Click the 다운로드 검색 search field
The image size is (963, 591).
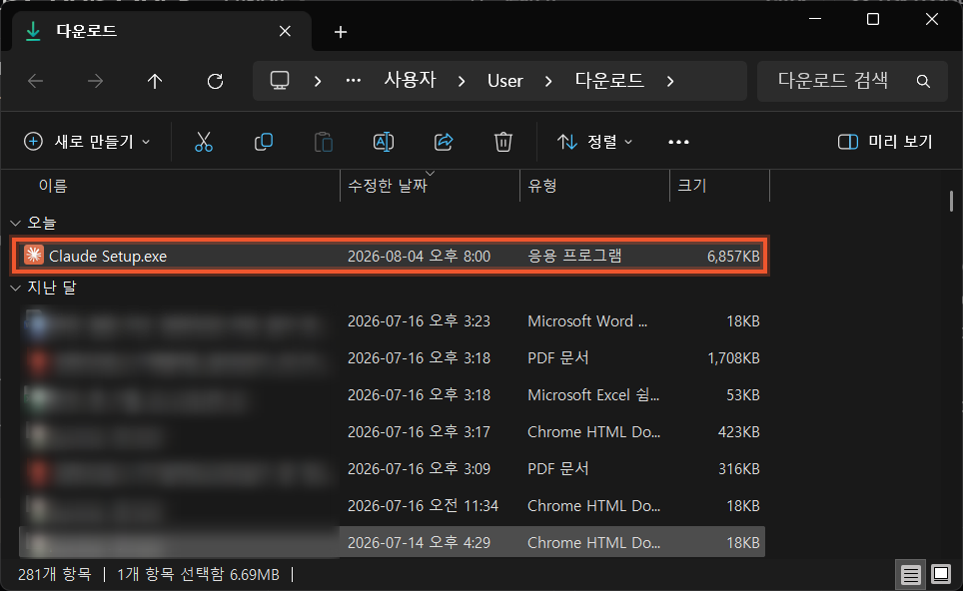(x=852, y=81)
